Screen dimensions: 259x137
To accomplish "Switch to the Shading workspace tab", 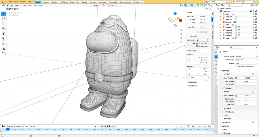I will tap(84, 2).
